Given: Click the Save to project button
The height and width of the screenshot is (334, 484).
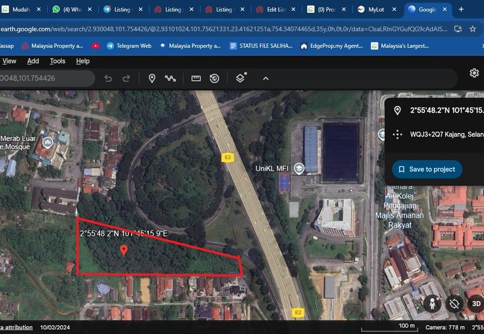Looking at the screenshot, I should click(427, 169).
